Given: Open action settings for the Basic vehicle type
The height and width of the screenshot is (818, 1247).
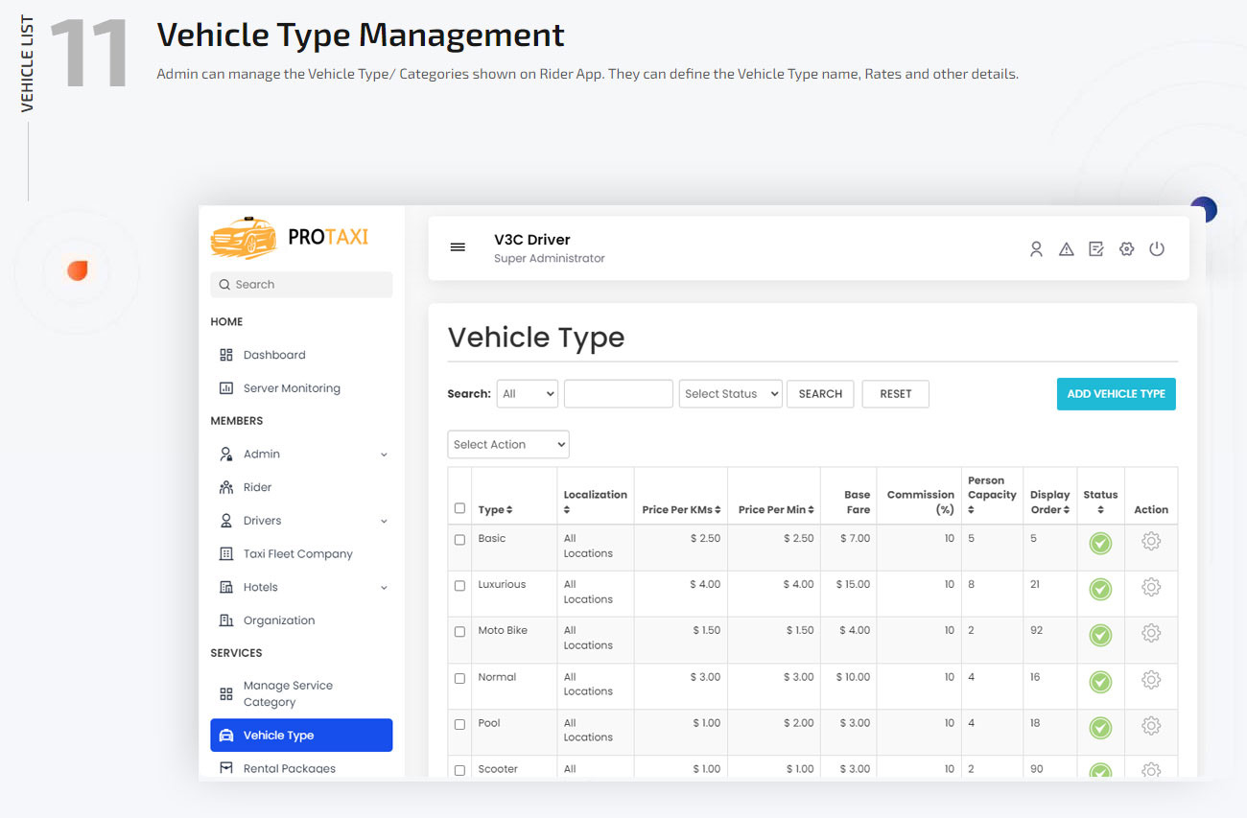Looking at the screenshot, I should click(1151, 544).
